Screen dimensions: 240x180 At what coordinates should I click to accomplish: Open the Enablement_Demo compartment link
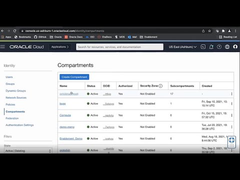(x=71, y=138)
